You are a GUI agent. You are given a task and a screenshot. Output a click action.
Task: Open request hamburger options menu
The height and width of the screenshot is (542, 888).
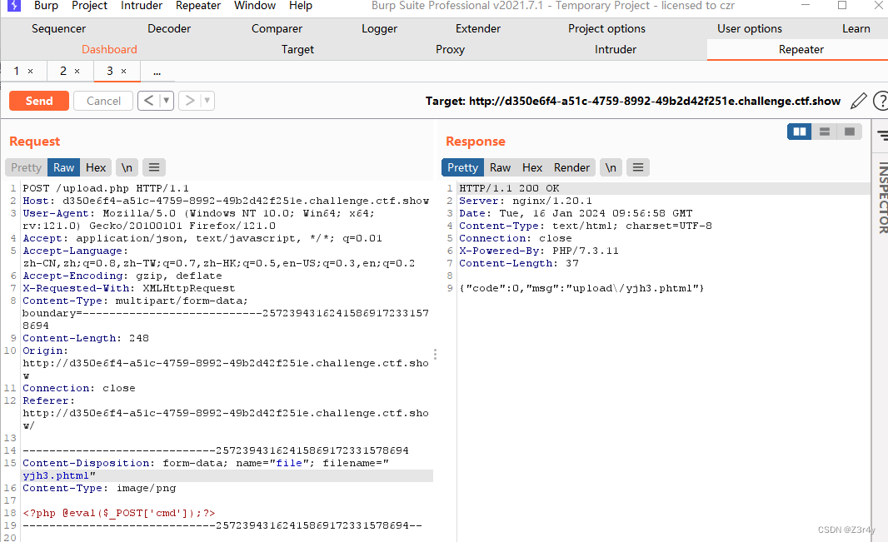pyautogui.click(x=154, y=167)
